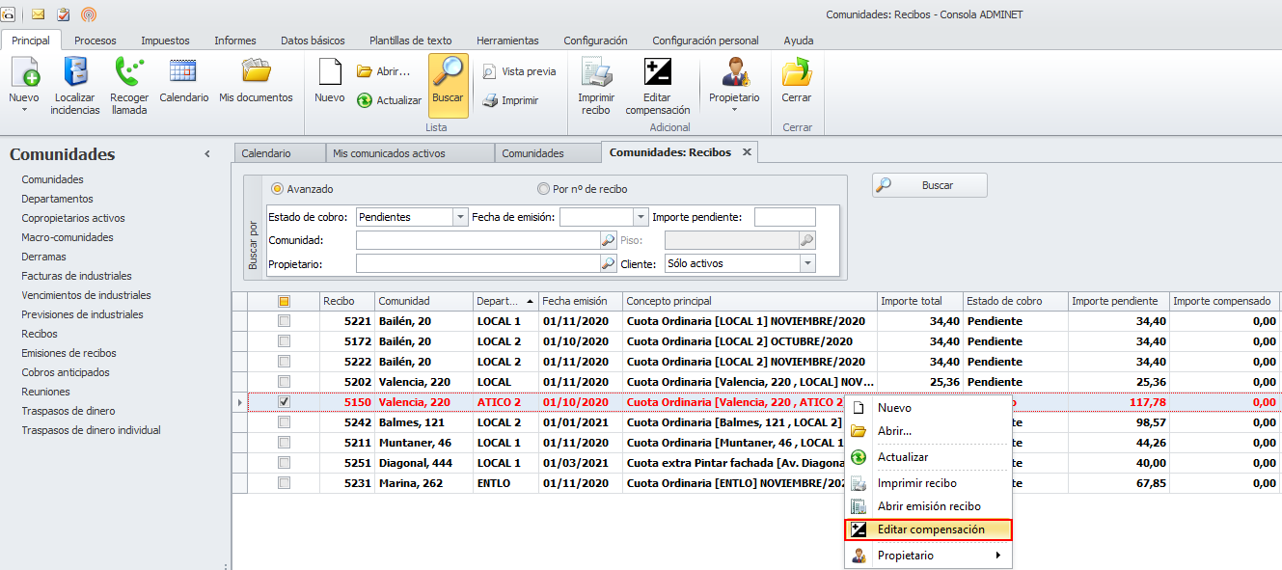Open the Estado de cobro dropdown
Image resolution: width=1282 pixels, height=570 pixels.
click(460, 217)
